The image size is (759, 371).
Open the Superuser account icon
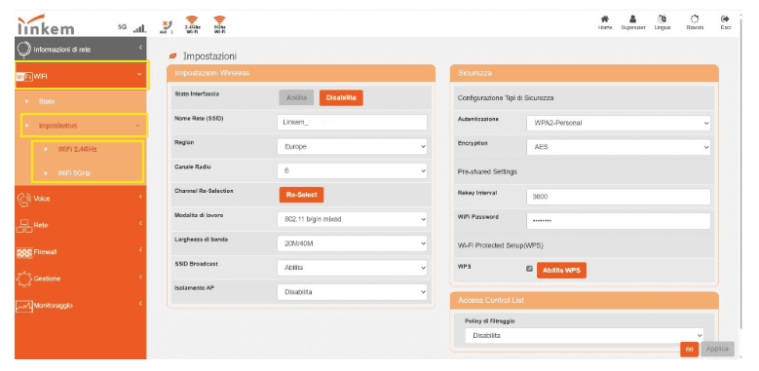point(633,19)
